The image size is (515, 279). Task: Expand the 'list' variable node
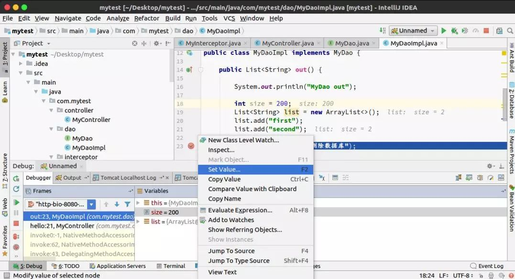click(x=139, y=222)
